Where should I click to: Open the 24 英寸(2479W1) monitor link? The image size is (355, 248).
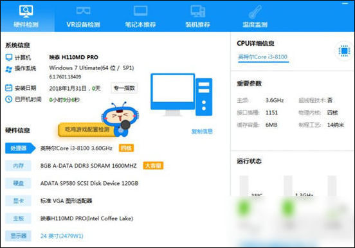coord(62,236)
